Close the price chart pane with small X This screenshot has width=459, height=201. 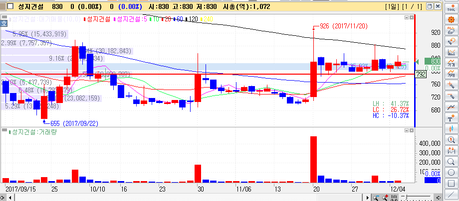click(x=411, y=17)
